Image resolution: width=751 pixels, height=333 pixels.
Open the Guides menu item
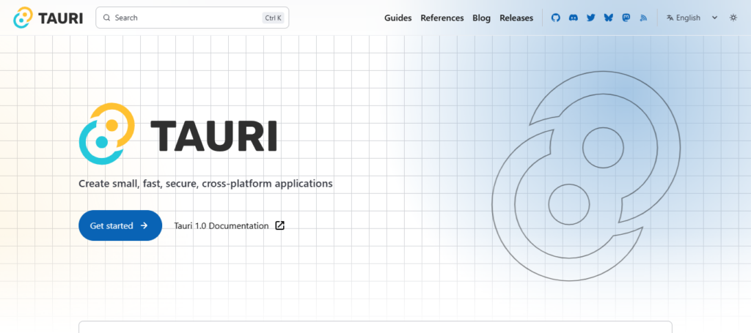click(x=398, y=18)
